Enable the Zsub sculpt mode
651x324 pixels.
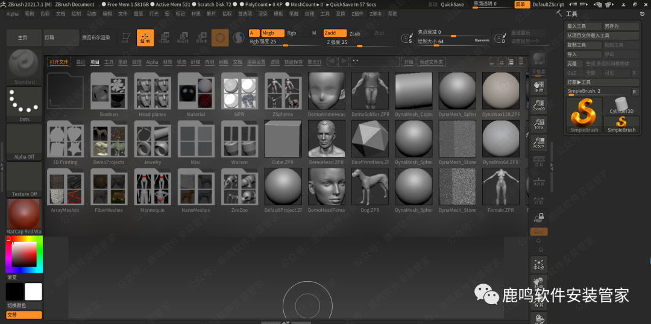pos(355,33)
